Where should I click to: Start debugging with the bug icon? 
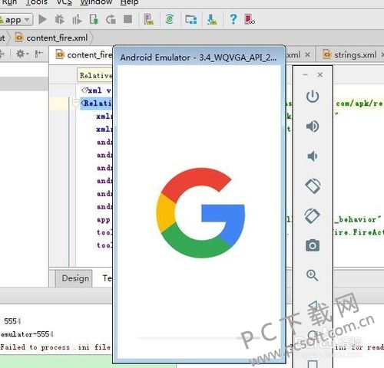59,19
